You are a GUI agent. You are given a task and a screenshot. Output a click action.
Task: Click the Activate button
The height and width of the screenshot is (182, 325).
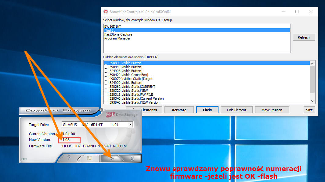[179, 110]
